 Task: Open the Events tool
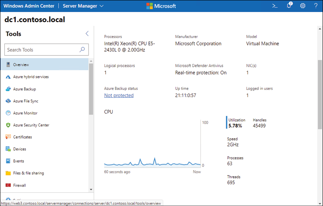44,161
